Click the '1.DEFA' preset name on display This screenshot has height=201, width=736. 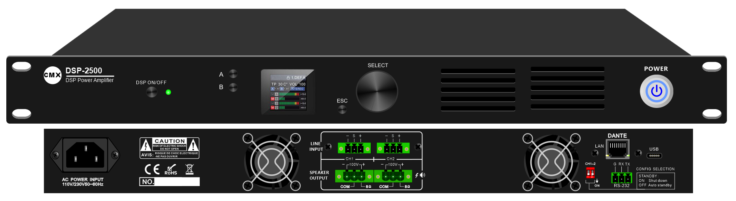(x=298, y=78)
